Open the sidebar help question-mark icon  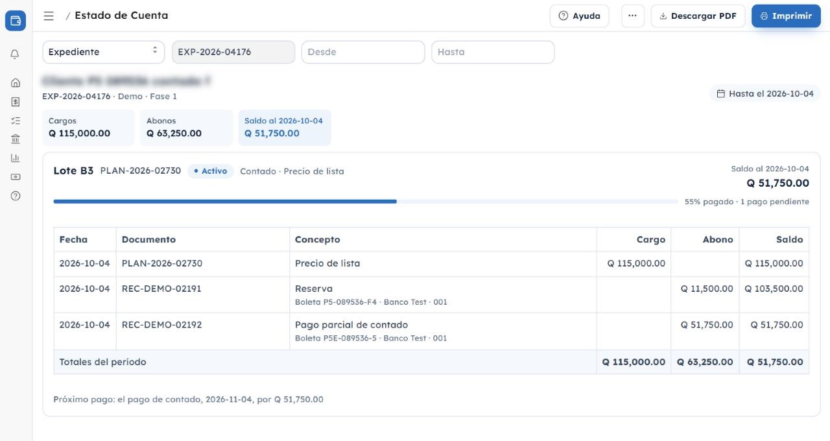(16, 196)
